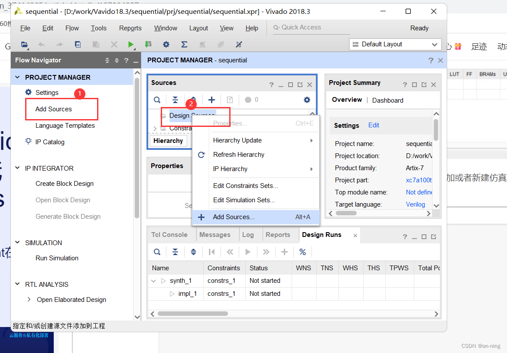Collapse the synth_1 run row
The image size is (507, 353).
[x=153, y=281]
